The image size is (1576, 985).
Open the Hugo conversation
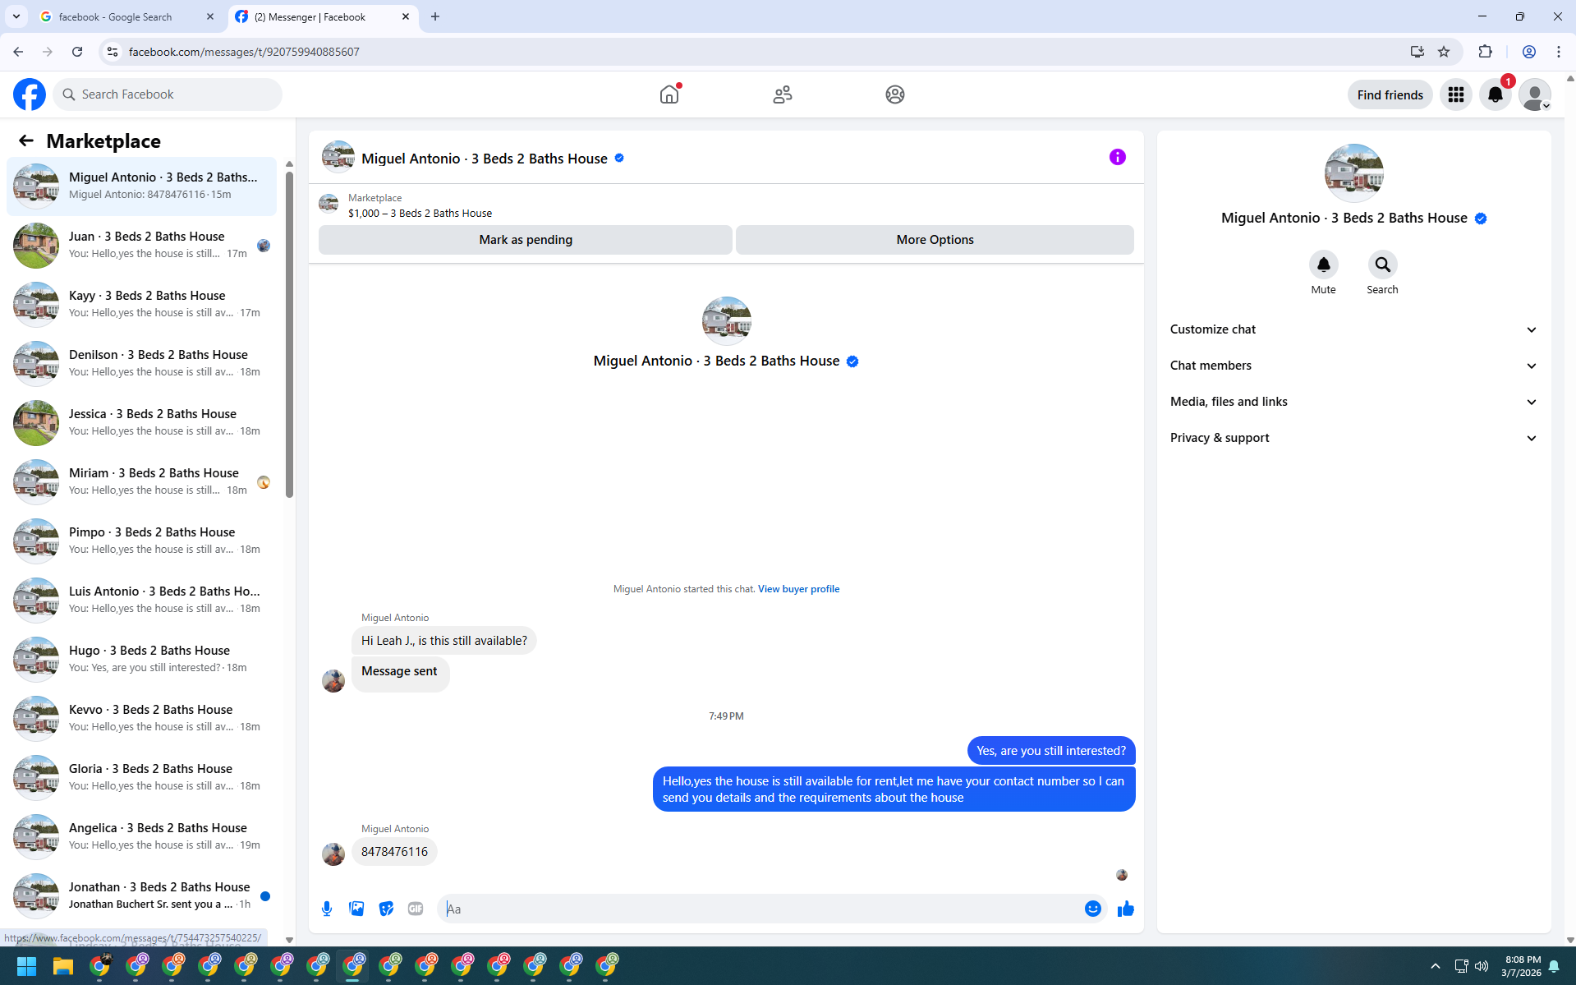pyautogui.click(x=141, y=659)
